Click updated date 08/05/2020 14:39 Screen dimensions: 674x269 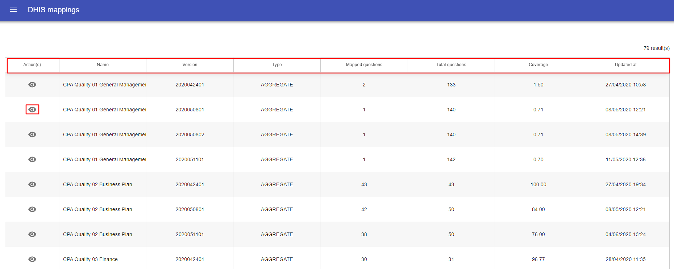[625, 134]
